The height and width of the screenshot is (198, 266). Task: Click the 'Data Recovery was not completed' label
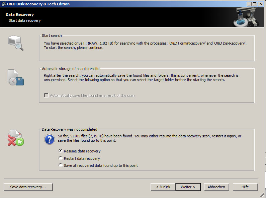[x=69, y=129]
